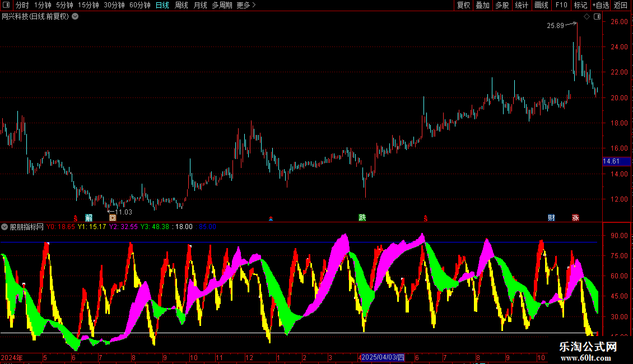Screen dimensions: 633x364
Task: Toggle the 叠加 overlay option
Action: [482, 5]
